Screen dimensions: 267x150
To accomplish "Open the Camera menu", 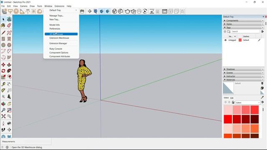I will 23,6.
